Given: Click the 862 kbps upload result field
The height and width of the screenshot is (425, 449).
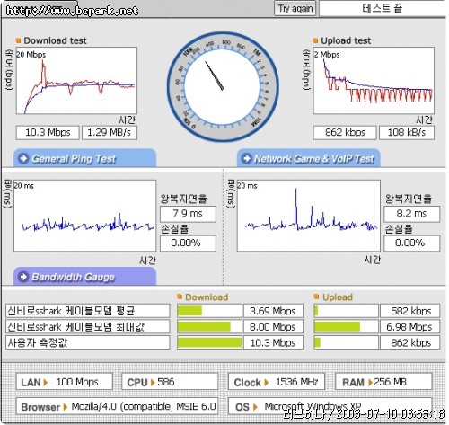Looking at the screenshot, I should pos(345,133).
